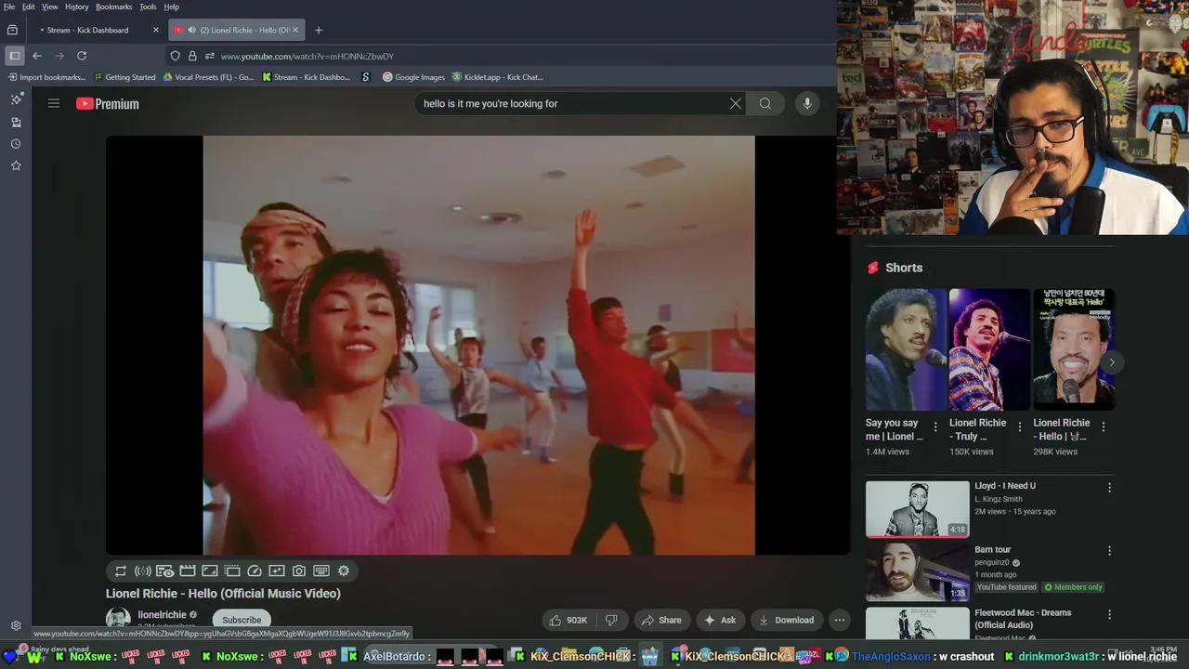Open the File menu
This screenshot has height=669, width=1189.
pos(8,7)
